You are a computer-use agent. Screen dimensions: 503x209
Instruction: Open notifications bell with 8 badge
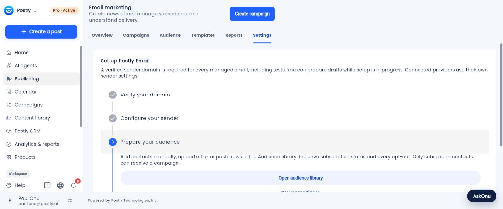tap(73, 185)
